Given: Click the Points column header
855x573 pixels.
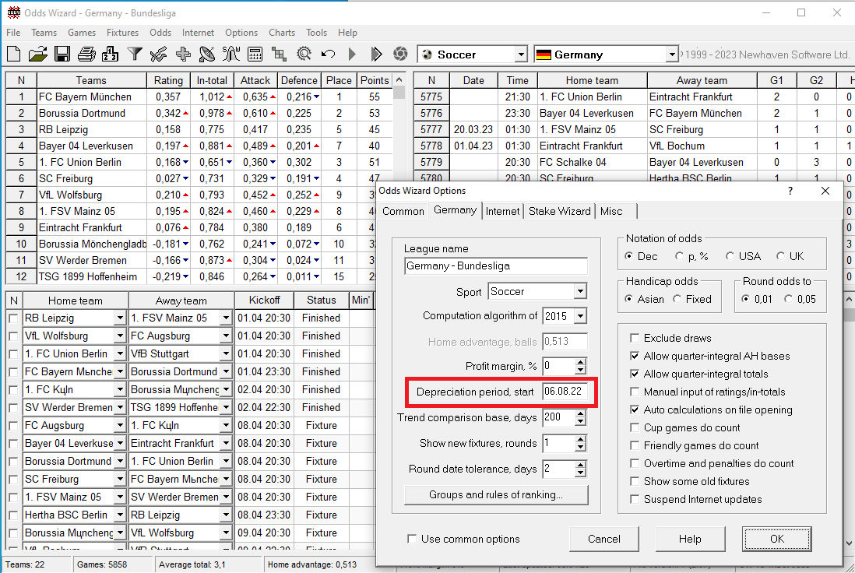Looking at the screenshot, I should click(x=375, y=81).
